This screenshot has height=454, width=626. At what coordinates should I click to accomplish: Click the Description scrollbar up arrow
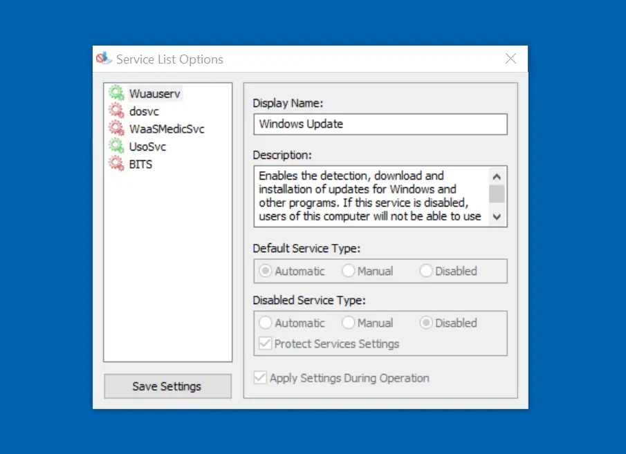tap(497, 176)
